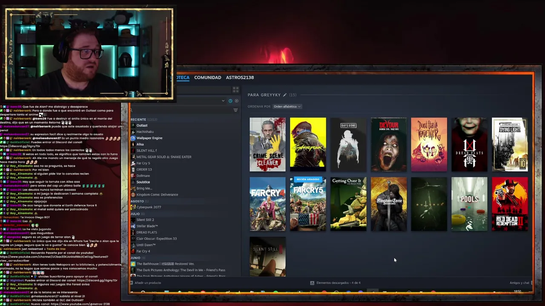This screenshot has width=545, height=306.
Task: Open Crime Scene Cleaner cover
Action: (x=267, y=144)
